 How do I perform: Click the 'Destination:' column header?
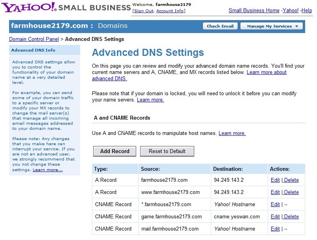point(239,169)
